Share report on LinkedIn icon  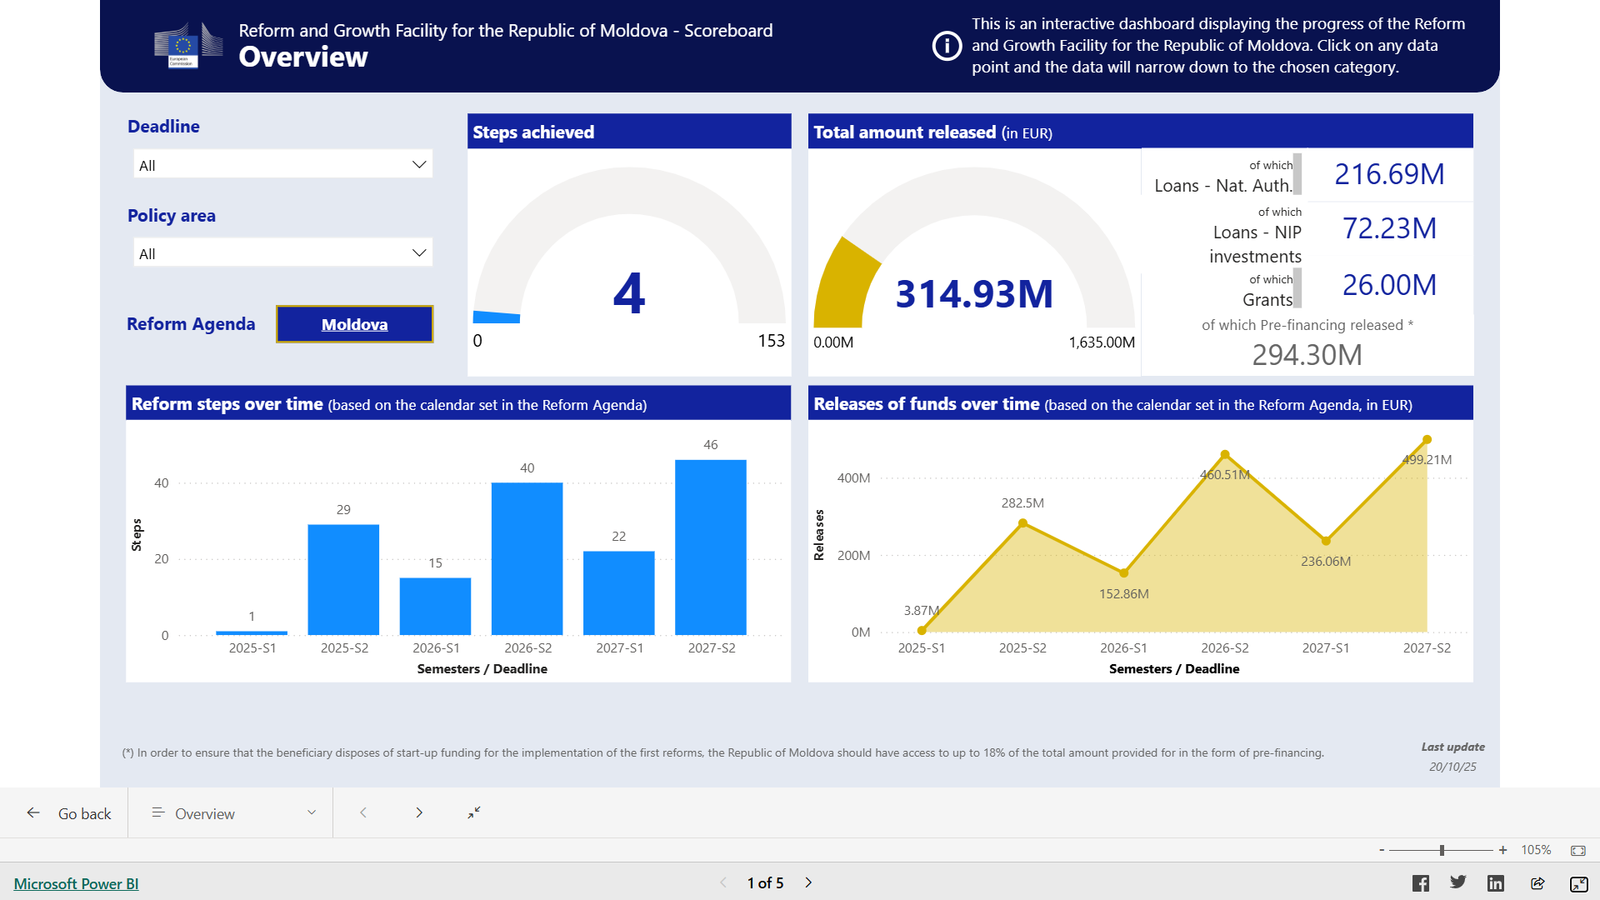(1496, 883)
